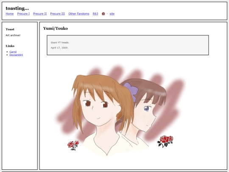229x172 pixels.
Task: Visit the Precure III section
Action: click(x=58, y=14)
